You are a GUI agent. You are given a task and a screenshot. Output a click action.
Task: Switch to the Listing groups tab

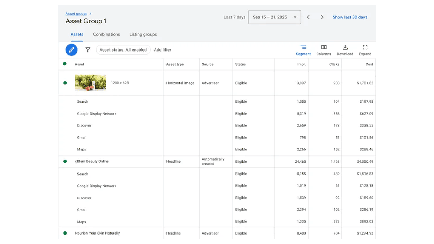click(x=143, y=34)
